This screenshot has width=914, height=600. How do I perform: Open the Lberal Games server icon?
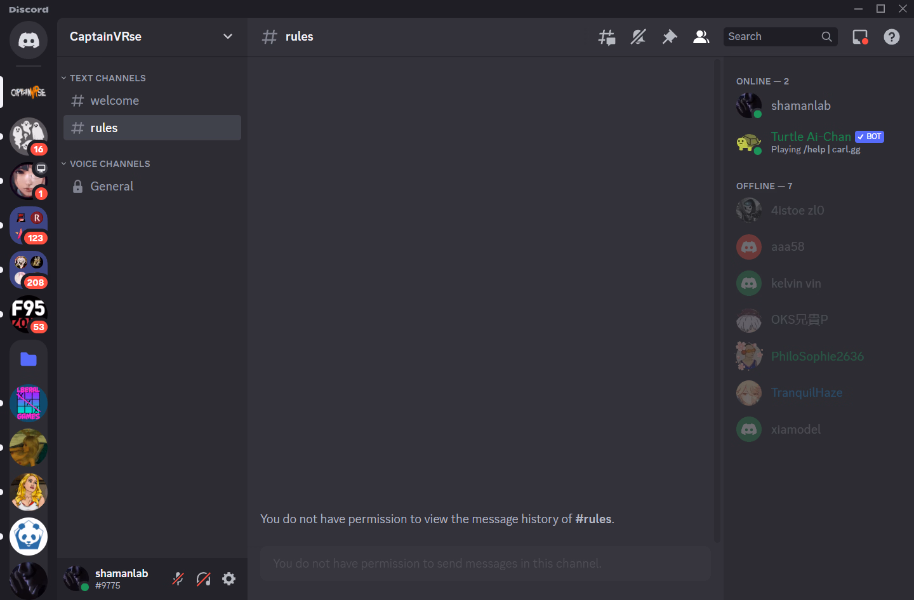[29, 403]
